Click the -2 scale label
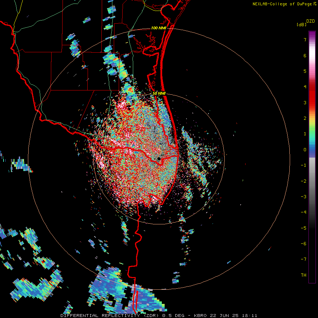This screenshot has width=318, height=318. (x=304, y=181)
